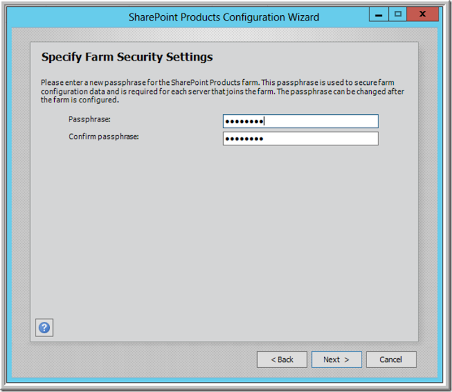Click the Specify Farm Security Settings heading
Viewport: 452px width, 392px height.
(127, 57)
